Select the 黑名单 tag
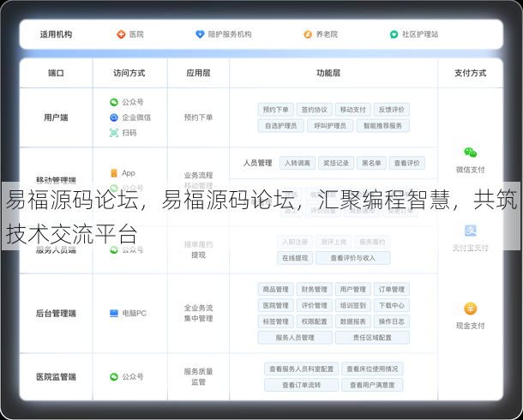This screenshot has height=420, width=523. coord(371,163)
